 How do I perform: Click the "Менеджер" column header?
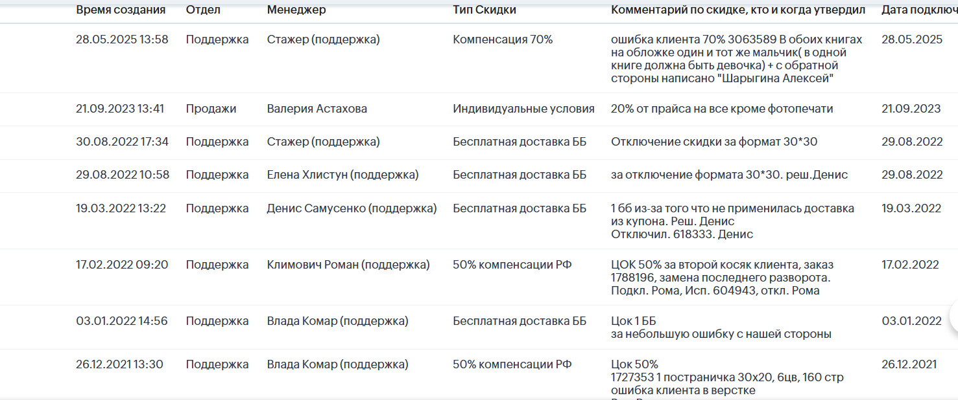coord(296,10)
